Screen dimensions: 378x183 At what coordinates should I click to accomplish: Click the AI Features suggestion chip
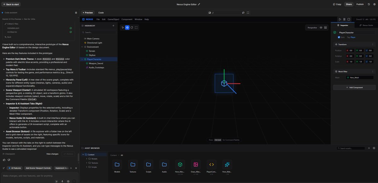tap(14, 168)
